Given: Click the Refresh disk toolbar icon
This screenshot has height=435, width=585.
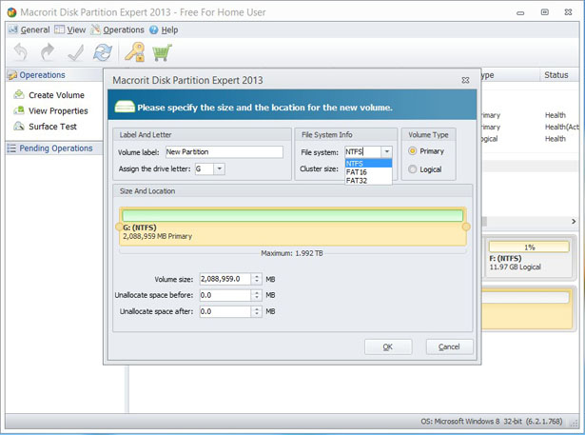Looking at the screenshot, I should click(103, 52).
